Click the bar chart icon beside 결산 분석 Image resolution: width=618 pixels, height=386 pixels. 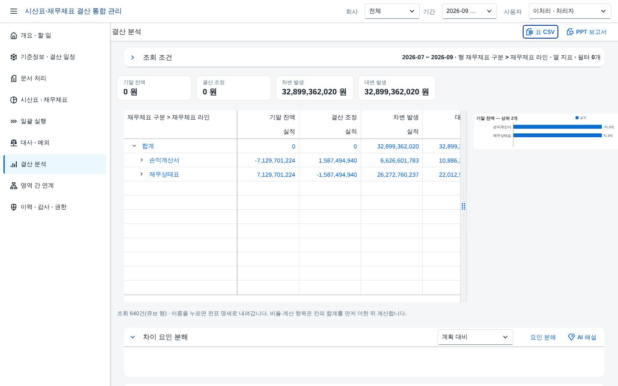14,164
